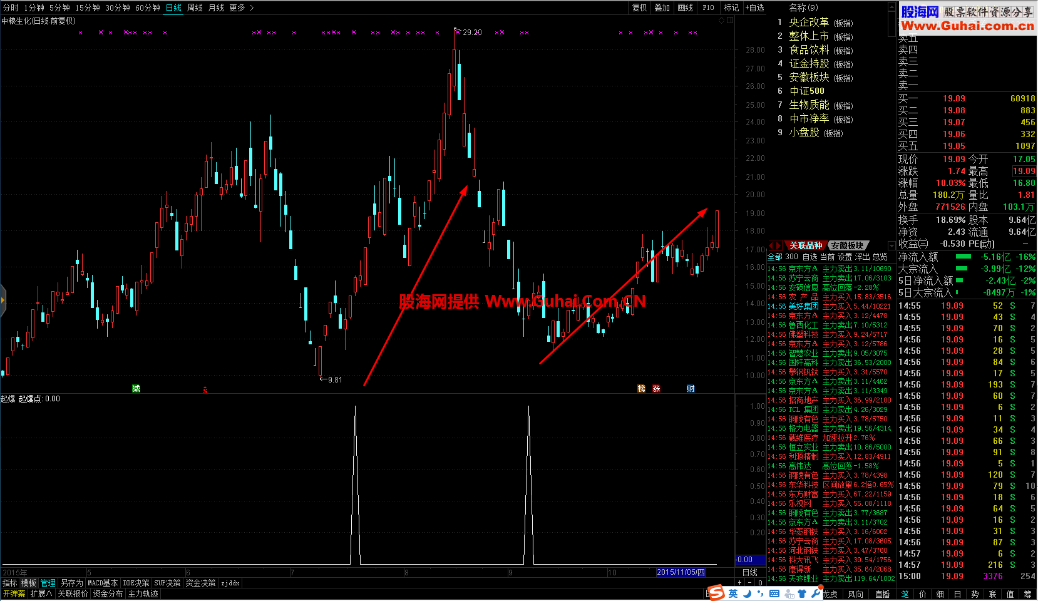Screen dimensions: 1038x601
Task: Click the '榜' marker below the chart
Action: 641,389
